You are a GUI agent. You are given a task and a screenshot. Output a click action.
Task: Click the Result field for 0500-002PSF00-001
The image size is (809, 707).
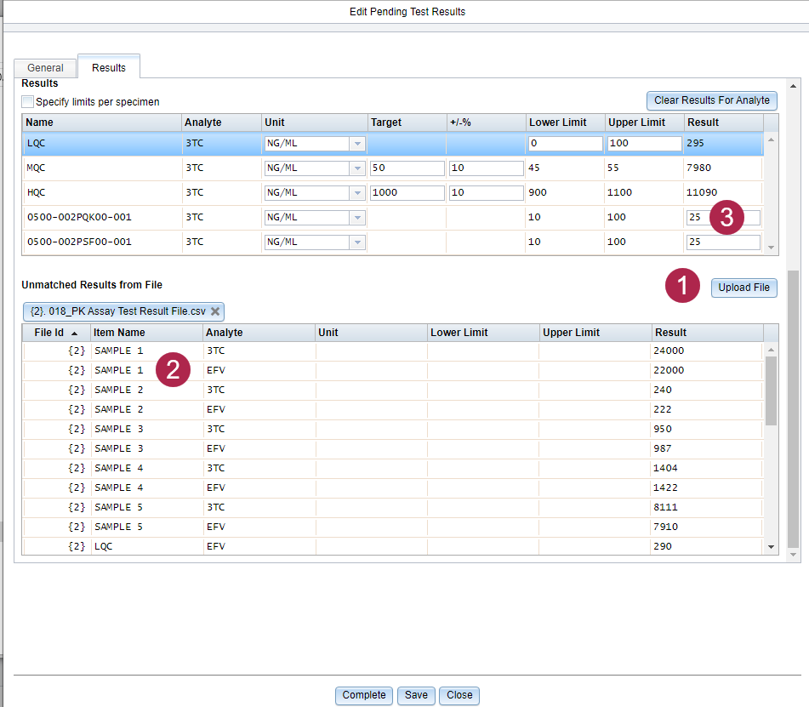(x=723, y=242)
